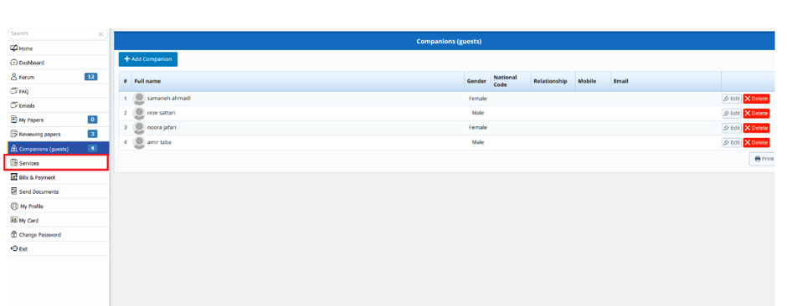Click avatar icon of amir taba

[139, 143]
